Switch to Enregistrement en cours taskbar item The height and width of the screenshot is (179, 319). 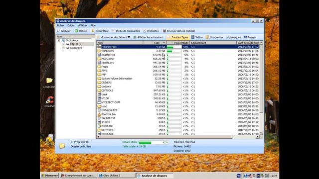click(x=78, y=176)
